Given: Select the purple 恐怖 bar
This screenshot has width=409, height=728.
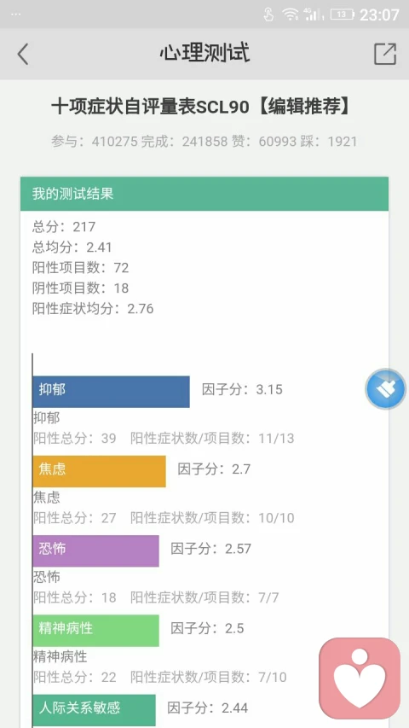Looking at the screenshot, I should click(x=96, y=550).
